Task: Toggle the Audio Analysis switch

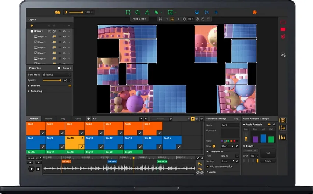Action: point(270,125)
